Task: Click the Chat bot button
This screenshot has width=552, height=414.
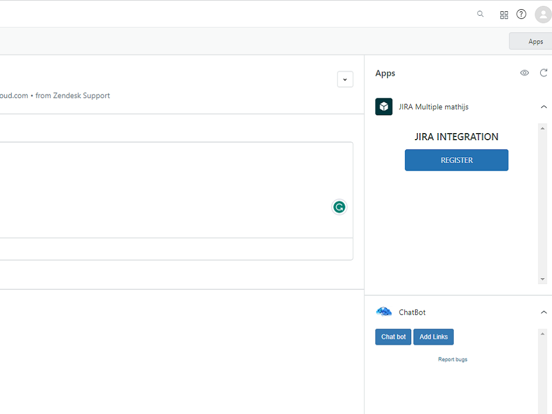Action: click(393, 337)
